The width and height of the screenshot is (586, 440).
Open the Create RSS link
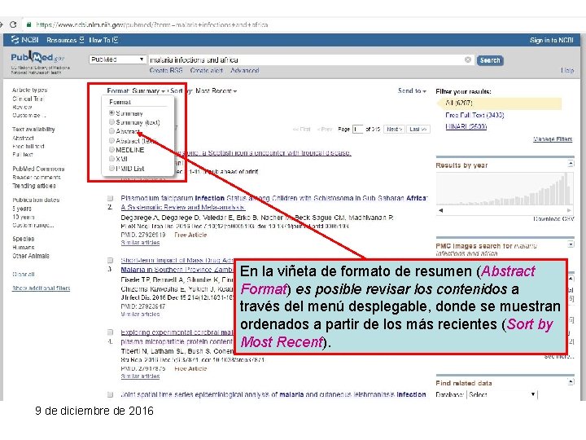pyautogui.click(x=166, y=70)
